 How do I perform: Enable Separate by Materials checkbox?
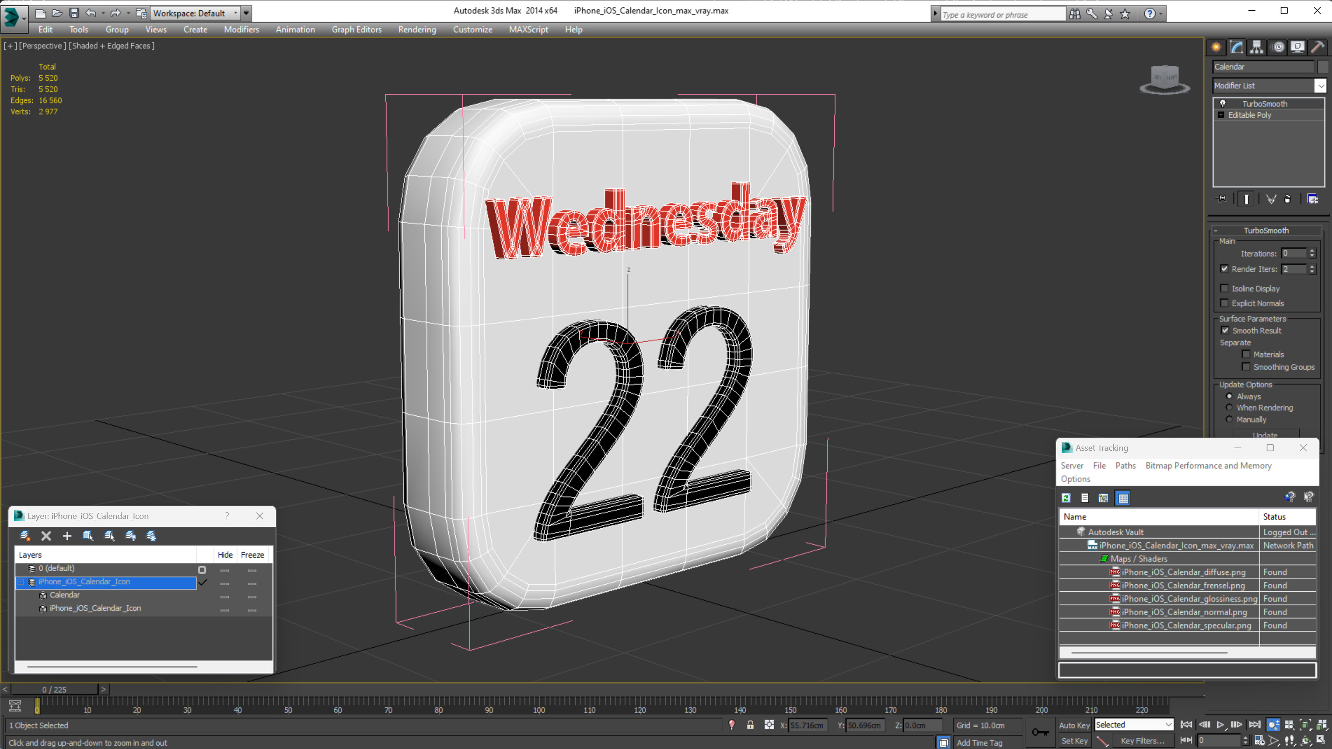point(1246,354)
